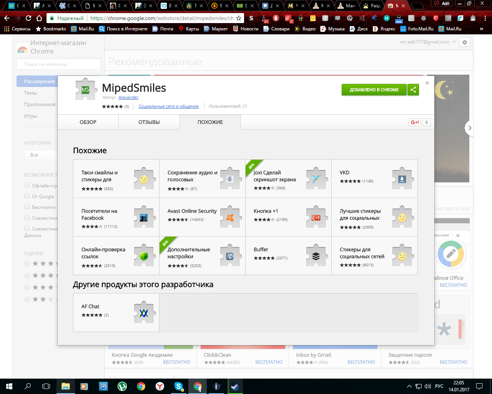Open File Explorer from the taskbar
Screen dimensions: 492x394
65,386
